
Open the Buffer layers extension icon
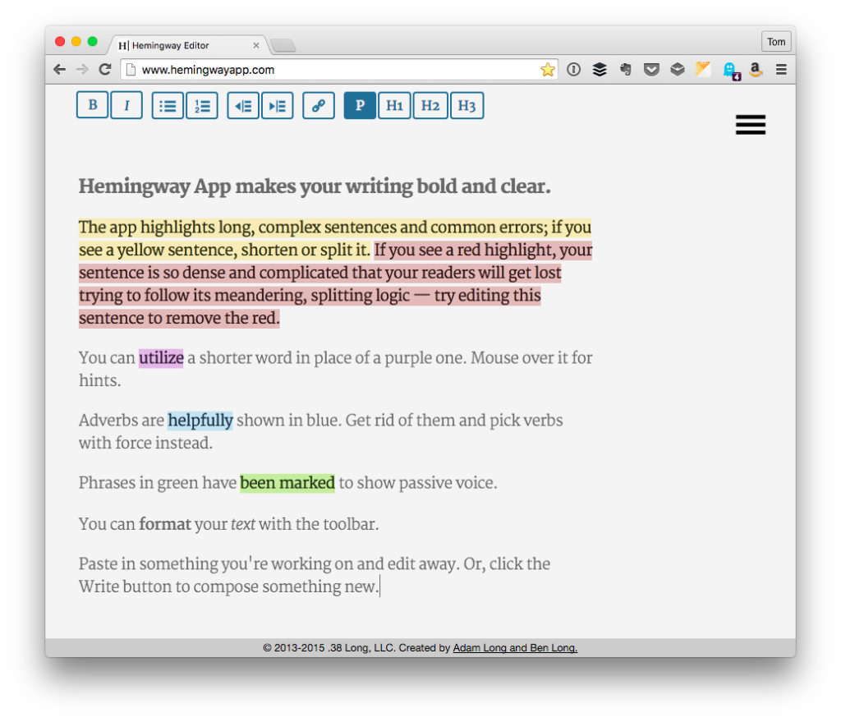(600, 69)
